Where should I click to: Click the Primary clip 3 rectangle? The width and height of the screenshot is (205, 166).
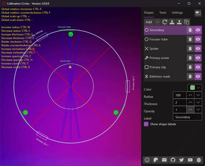128,86
